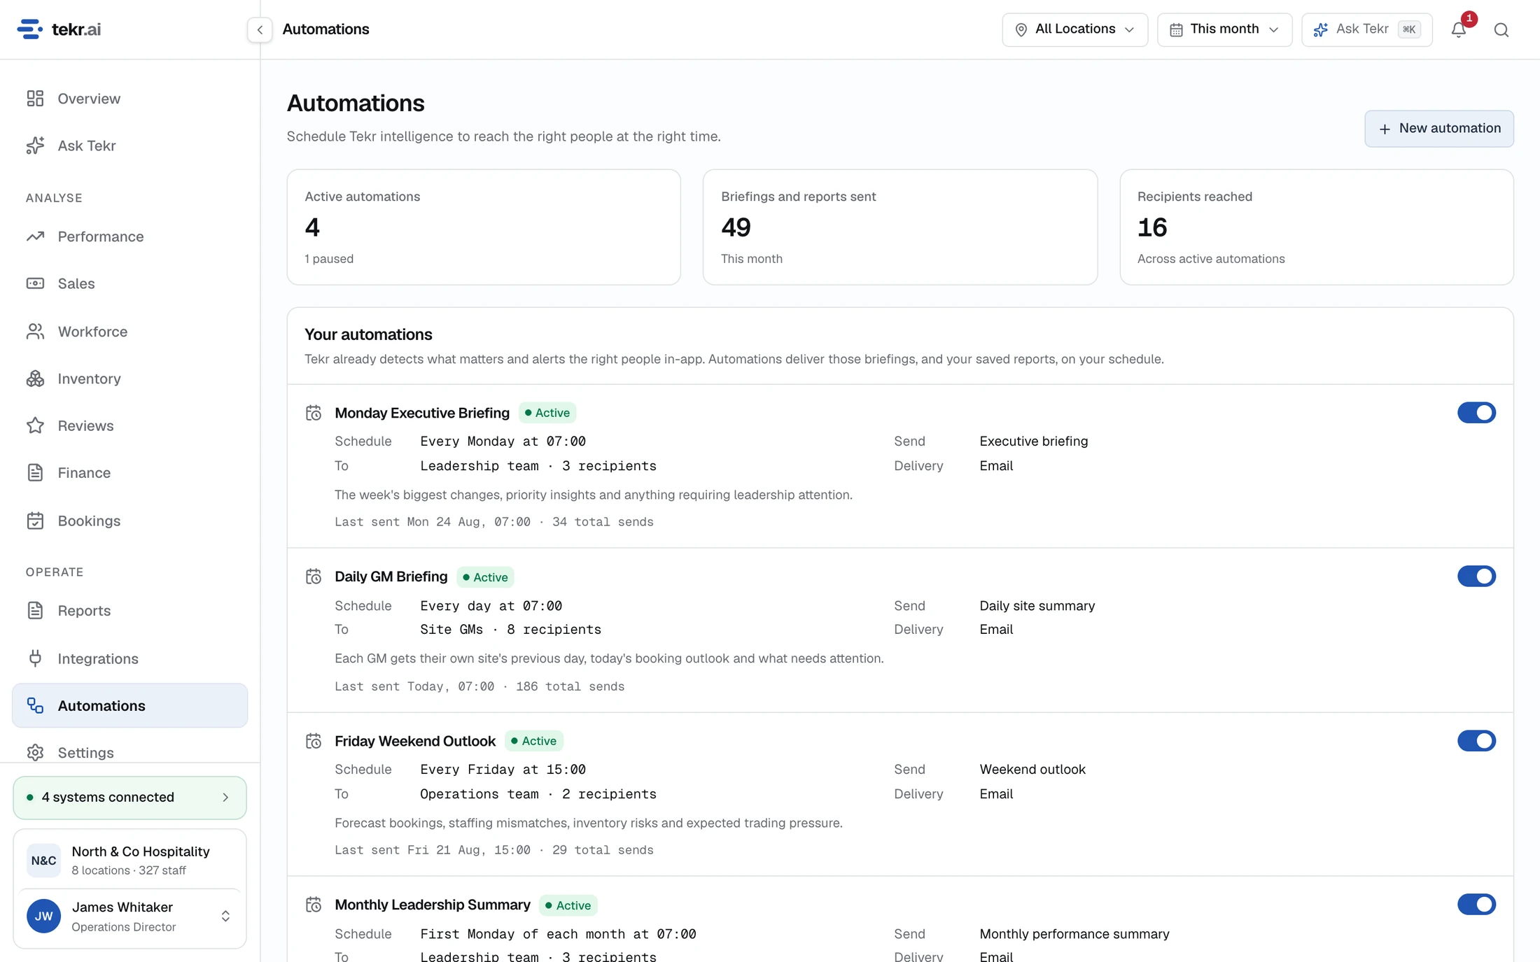Image resolution: width=1540 pixels, height=962 pixels.
Task: Switch off Monthly Leadership Summary automation
Action: coord(1476,905)
